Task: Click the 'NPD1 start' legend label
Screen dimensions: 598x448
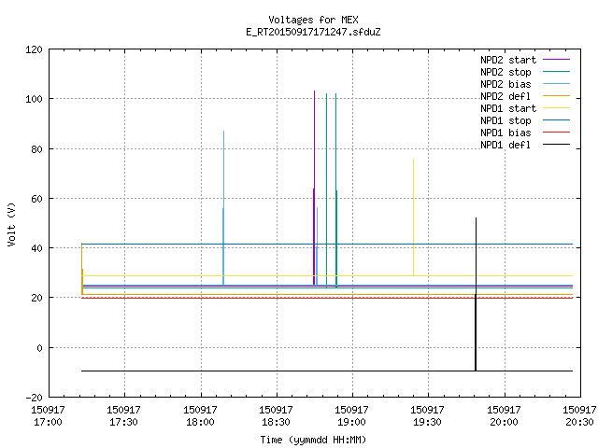Action: pyautogui.click(x=508, y=108)
